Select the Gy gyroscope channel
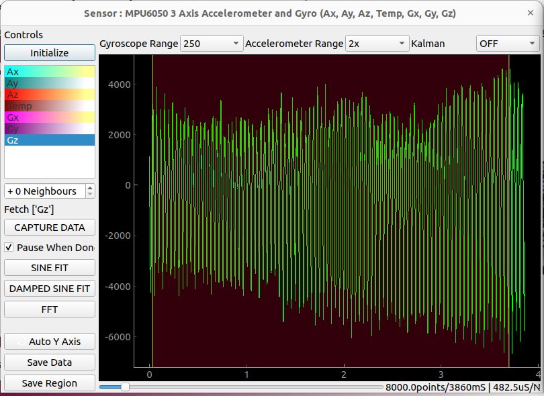Image resolution: width=544 pixels, height=396 pixels. (x=49, y=129)
